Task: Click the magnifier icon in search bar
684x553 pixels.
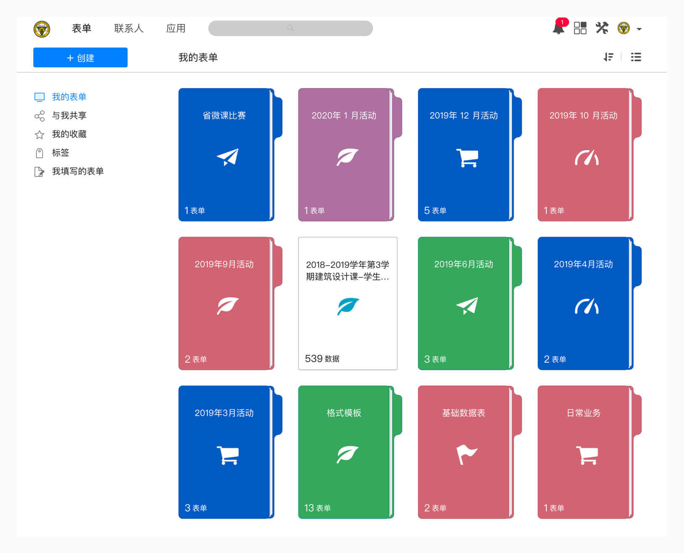Action: [290, 28]
